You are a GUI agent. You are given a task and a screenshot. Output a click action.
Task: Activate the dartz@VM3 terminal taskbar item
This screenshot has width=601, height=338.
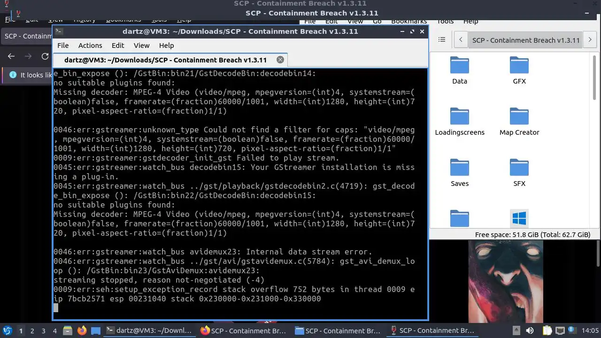tap(149, 330)
